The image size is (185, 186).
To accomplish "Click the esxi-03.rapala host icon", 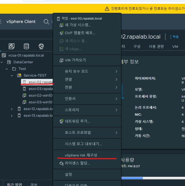I will pyautogui.click(x=24, y=89).
